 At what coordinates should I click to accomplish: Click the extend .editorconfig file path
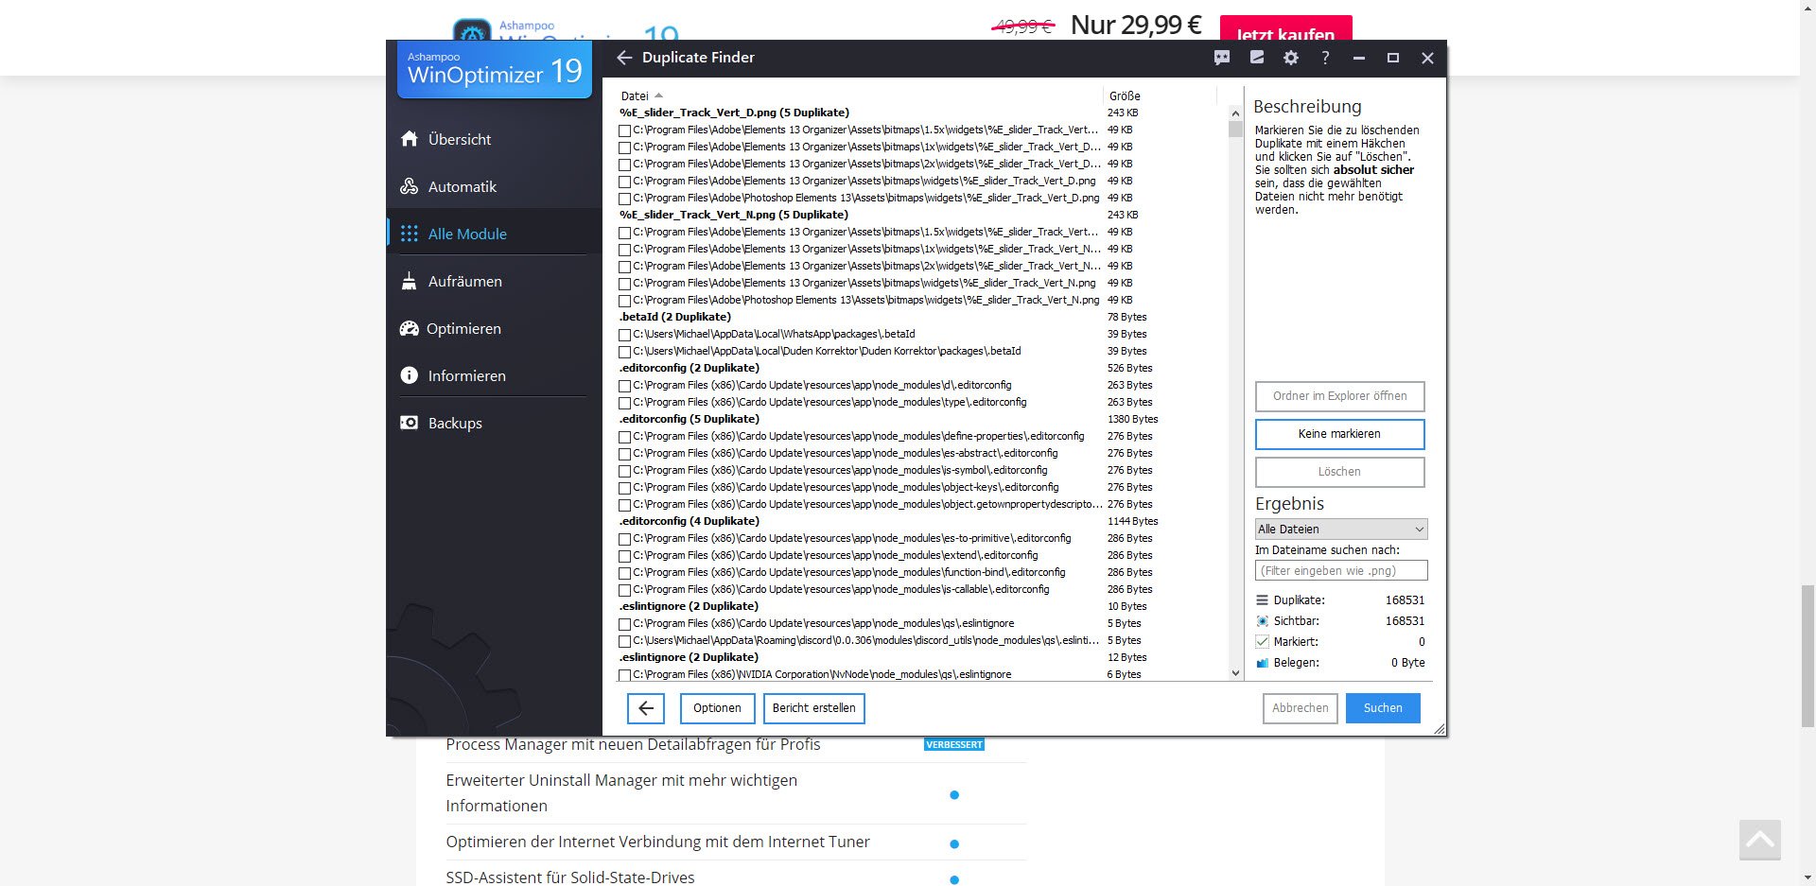pos(835,556)
